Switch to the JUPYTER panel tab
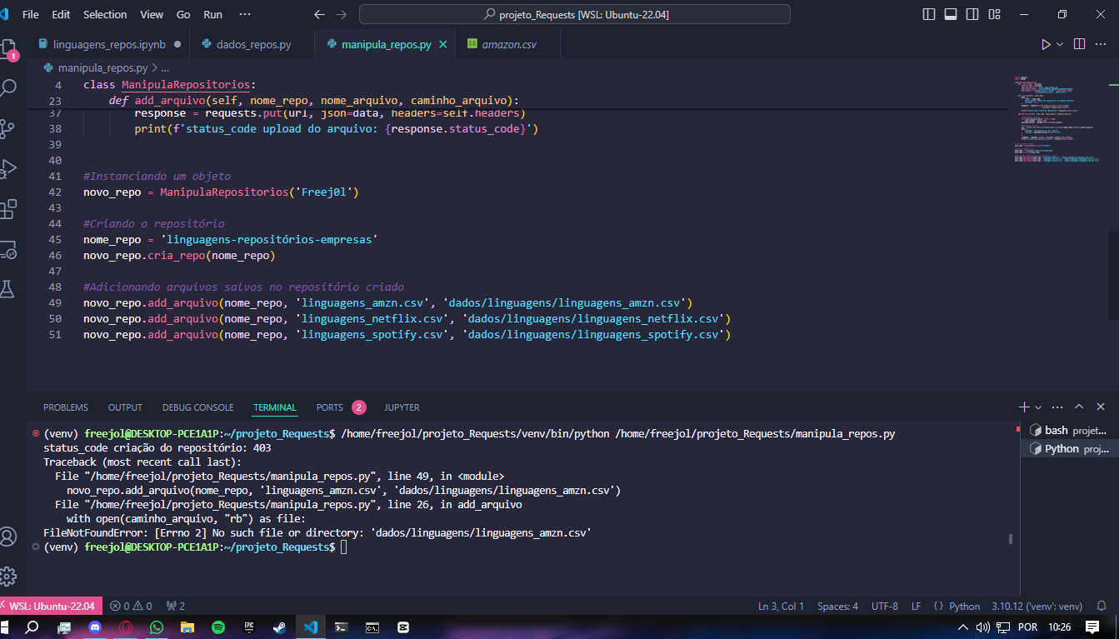The image size is (1119, 639). pos(402,407)
